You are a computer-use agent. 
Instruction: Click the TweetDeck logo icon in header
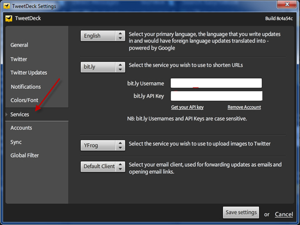click(x=9, y=19)
